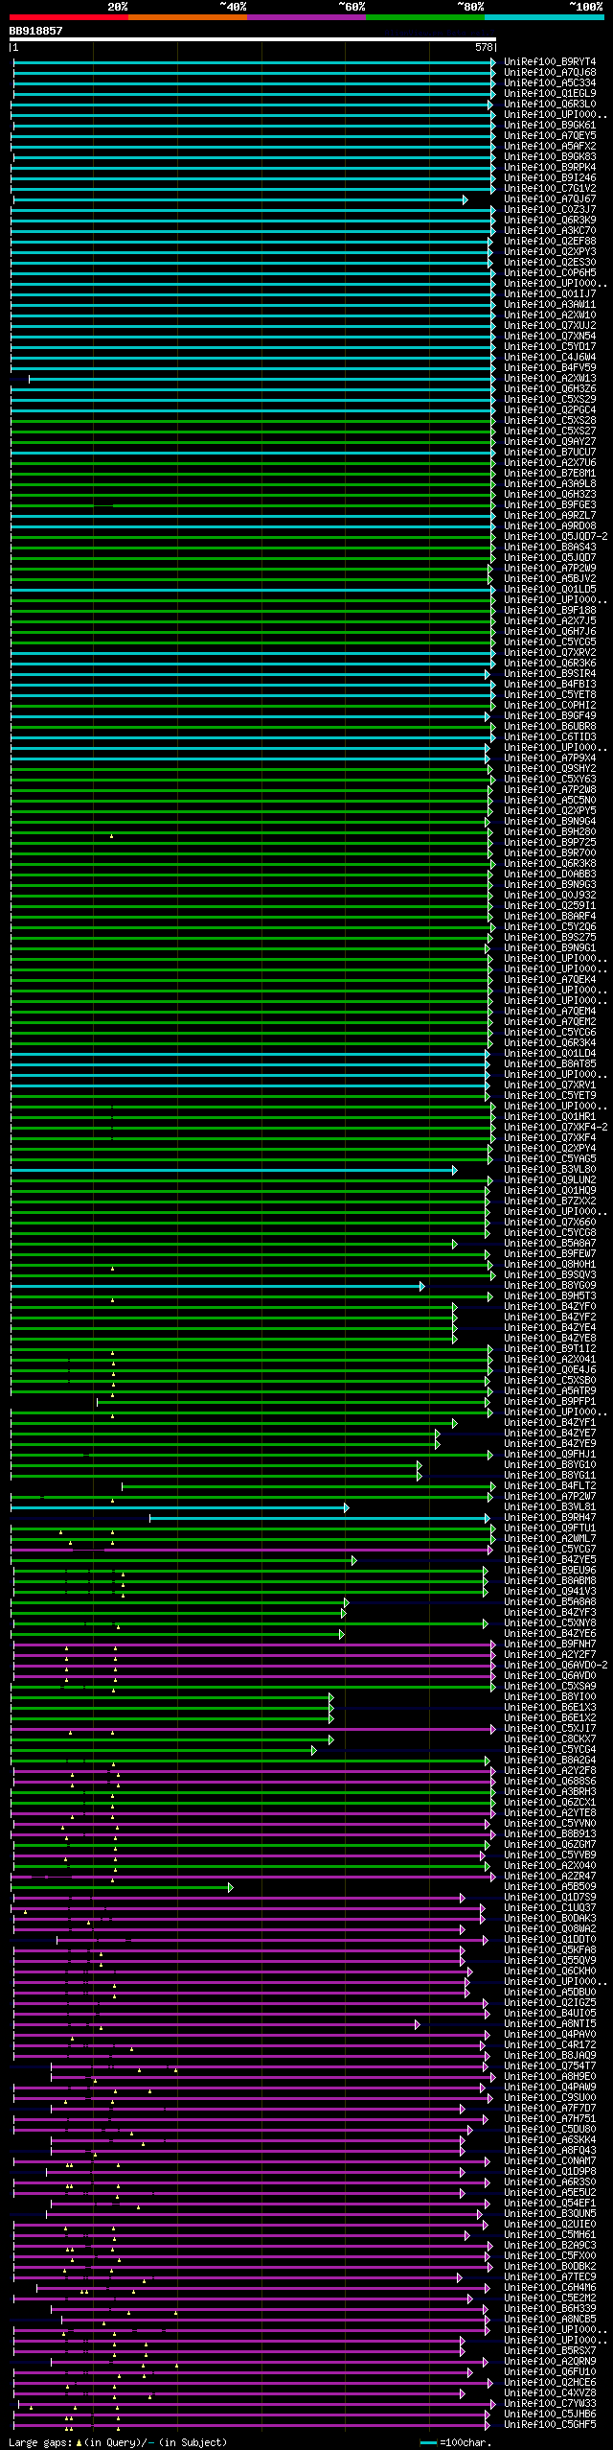Viewport: 613px width, 2450px height.
Task: Select label UniRef100_C5YAG5
Action: pos(550,1159)
